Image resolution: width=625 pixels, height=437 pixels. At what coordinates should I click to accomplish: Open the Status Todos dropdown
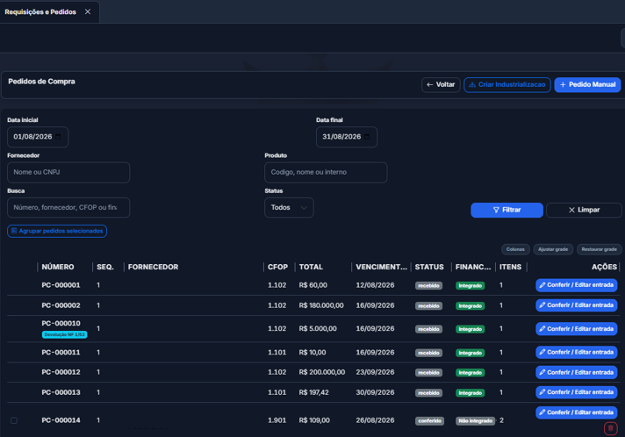289,208
